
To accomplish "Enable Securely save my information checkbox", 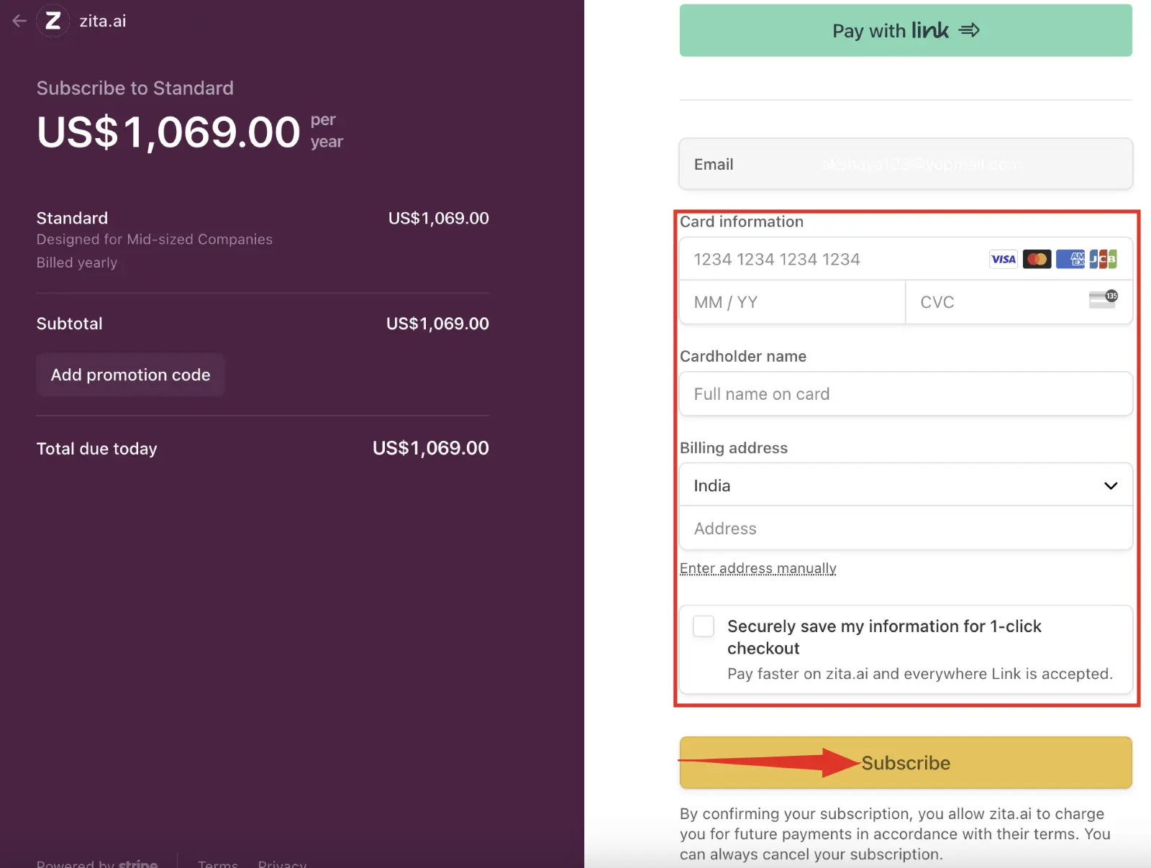I will pyautogui.click(x=704, y=626).
